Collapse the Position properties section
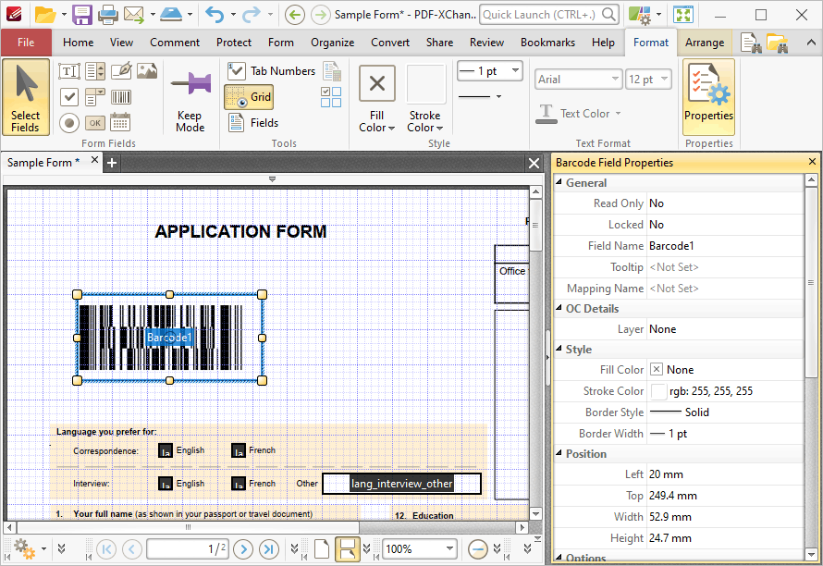Viewport: 823px width, 566px height. click(x=559, y=453)
